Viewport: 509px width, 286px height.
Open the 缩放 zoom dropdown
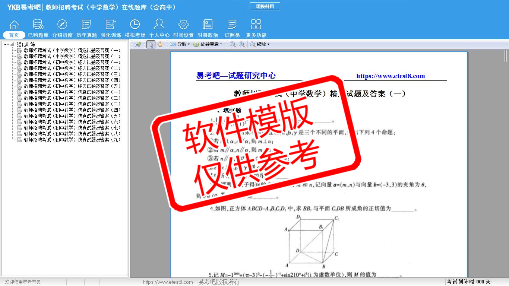(259, 44)
